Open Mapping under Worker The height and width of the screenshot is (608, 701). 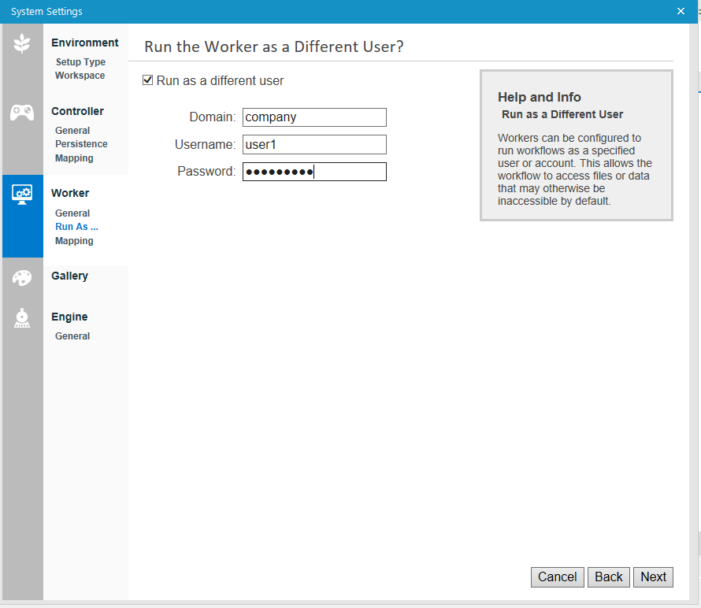74,240
